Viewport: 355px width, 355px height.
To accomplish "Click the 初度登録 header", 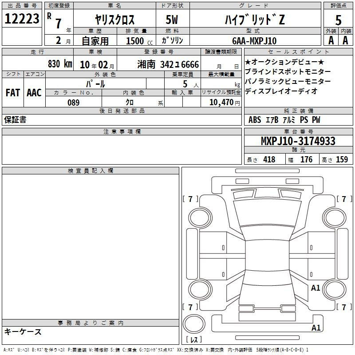I will [59, 6].
